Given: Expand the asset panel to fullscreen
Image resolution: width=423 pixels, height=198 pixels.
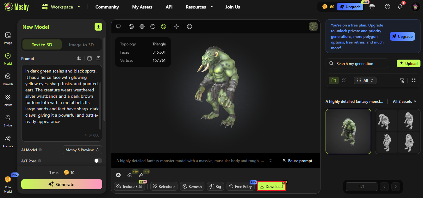Looking at the screenshot, I should coord(414,80).
